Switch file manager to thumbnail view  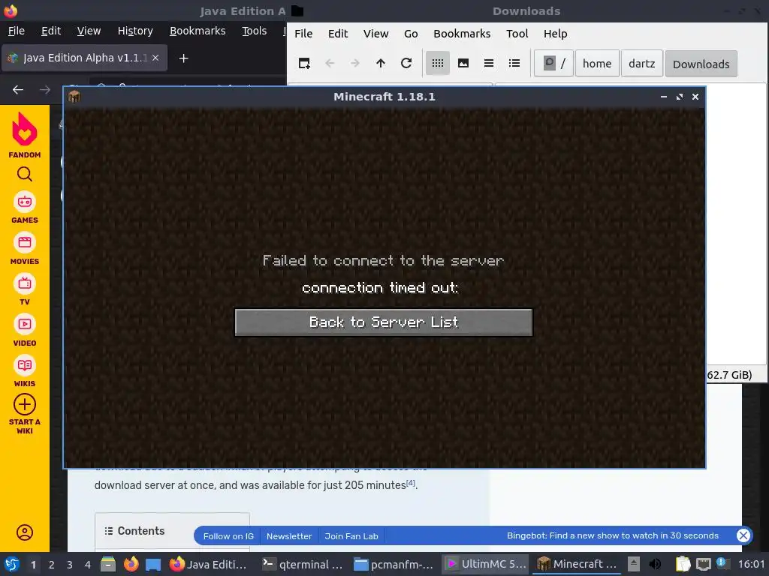pos(463,63)
